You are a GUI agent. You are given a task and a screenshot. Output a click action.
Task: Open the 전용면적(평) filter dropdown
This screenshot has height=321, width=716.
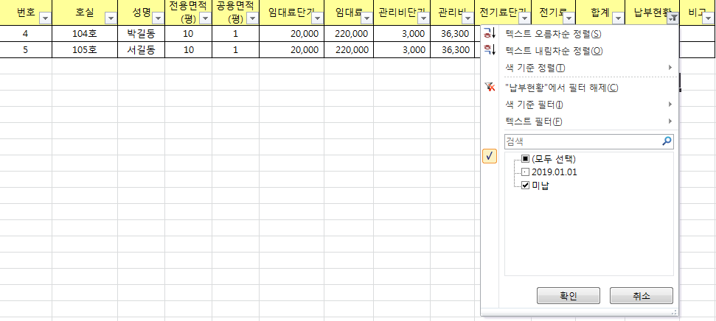tap(206, 18)
